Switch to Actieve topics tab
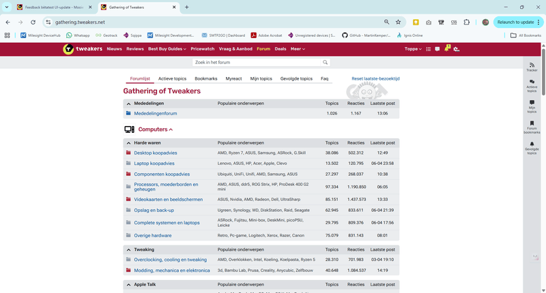Viewport: 546px width, 293px height. pos(173,78)
